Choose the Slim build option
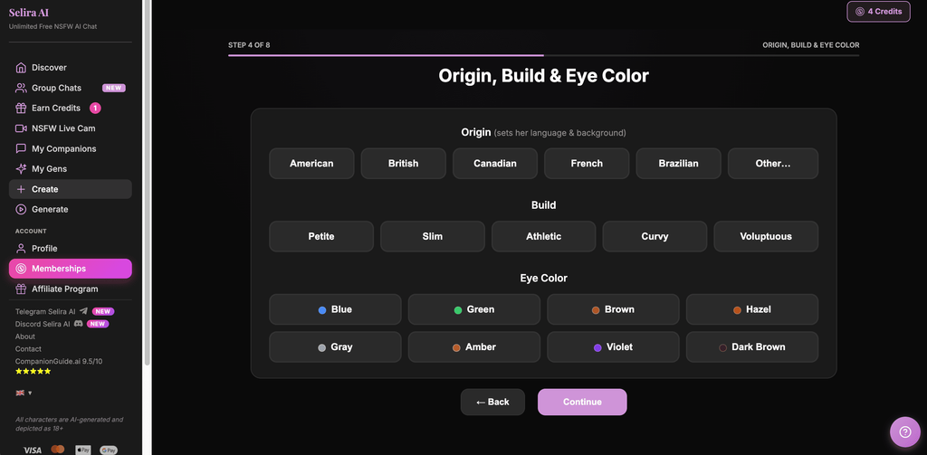The width and height of the screenshot is (927, 455). 433,236
